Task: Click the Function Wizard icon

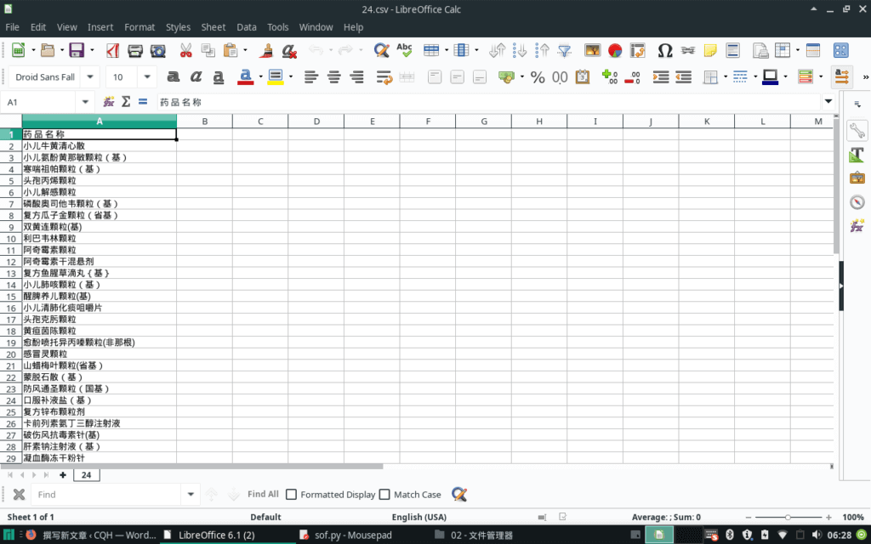Action: coord(109,102)
